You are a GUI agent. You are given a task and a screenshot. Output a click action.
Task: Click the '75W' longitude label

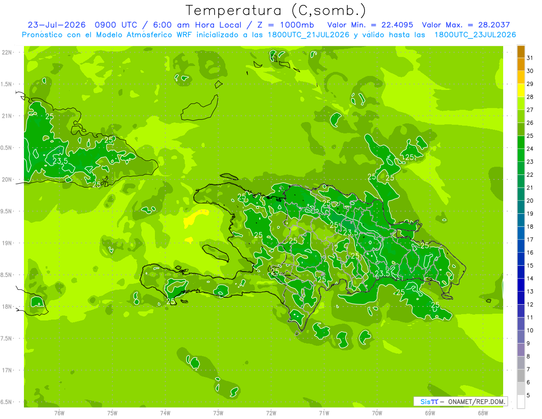point(112,413)
